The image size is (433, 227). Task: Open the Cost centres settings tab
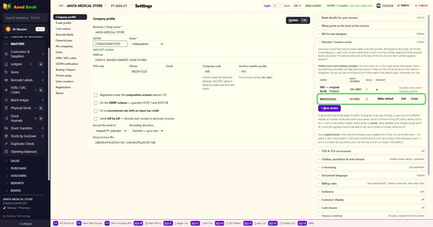click(x=70, y=29)
